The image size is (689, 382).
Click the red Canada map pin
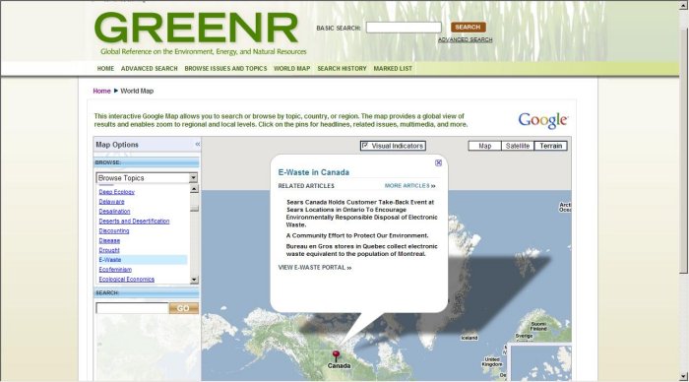coord(336,355)
